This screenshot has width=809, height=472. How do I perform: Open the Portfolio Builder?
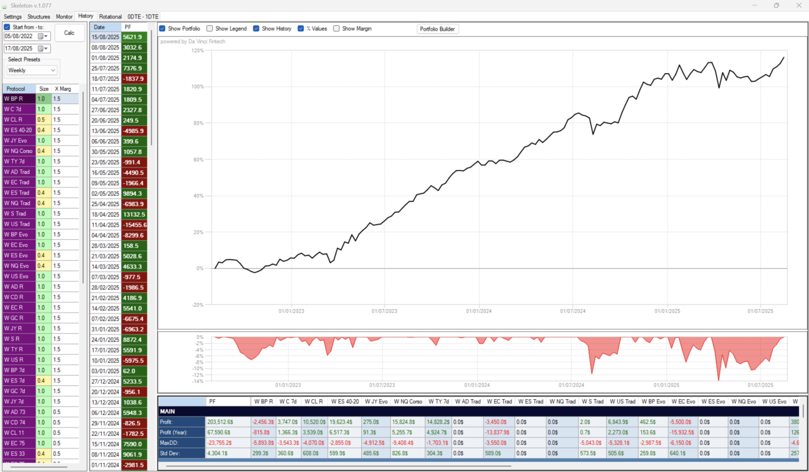pos(437,29)
